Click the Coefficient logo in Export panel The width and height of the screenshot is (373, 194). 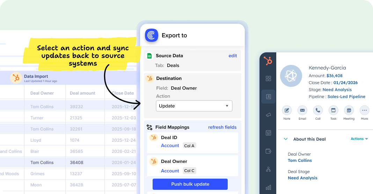click(152, 35)
